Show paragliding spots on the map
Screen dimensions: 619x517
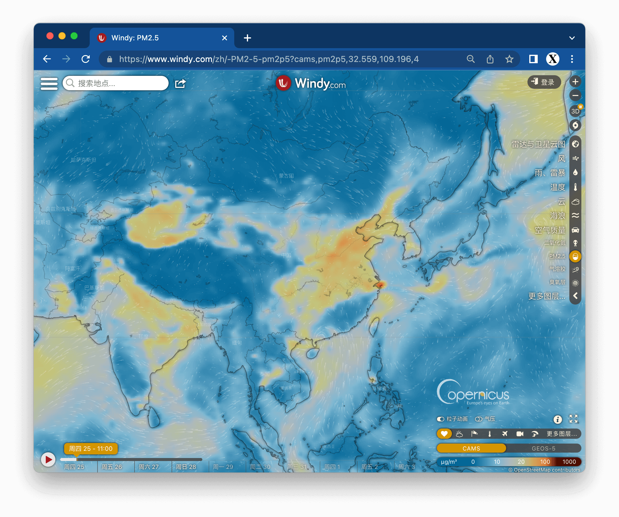535,434
